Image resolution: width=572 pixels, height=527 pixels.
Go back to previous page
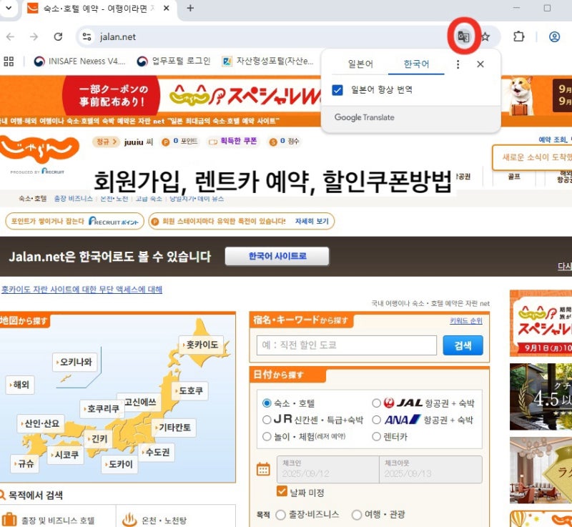(x=11, y=36)
